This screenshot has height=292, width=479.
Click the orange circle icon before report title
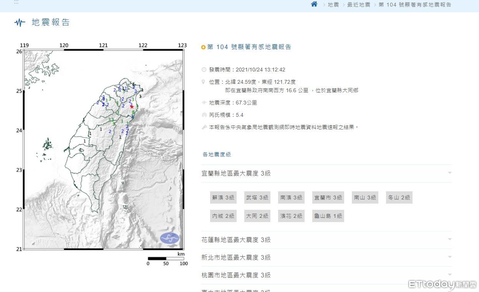click(x=203, y=47)
